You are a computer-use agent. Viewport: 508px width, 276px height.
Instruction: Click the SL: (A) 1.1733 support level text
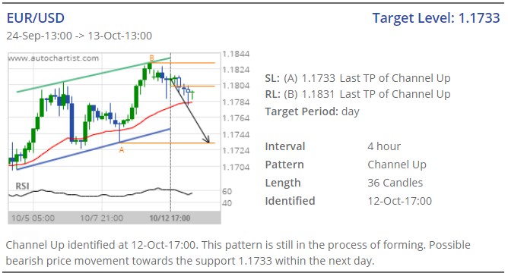coord(357,78)
